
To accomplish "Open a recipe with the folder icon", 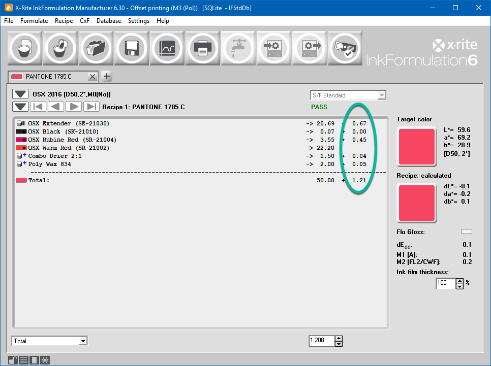I will click(96, 48).
